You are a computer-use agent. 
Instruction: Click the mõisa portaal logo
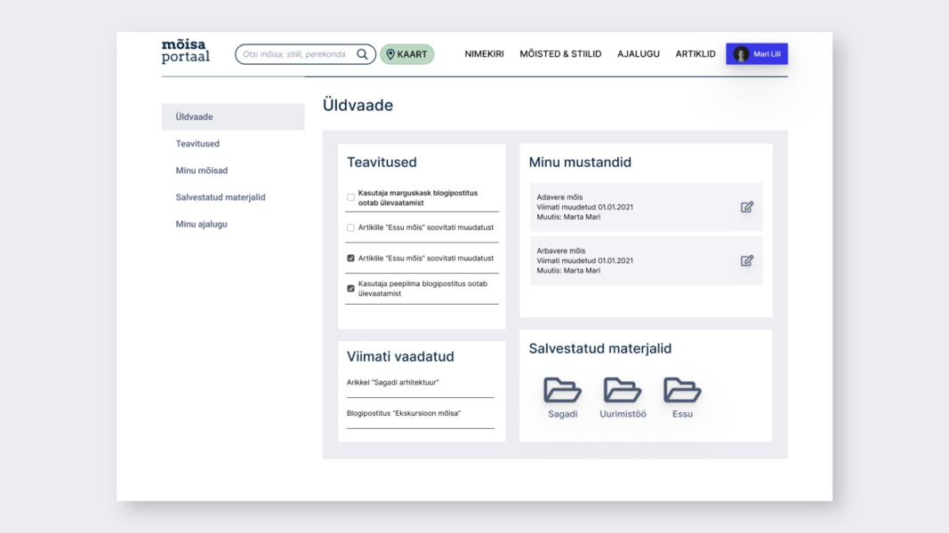click(x=186, y=52)
